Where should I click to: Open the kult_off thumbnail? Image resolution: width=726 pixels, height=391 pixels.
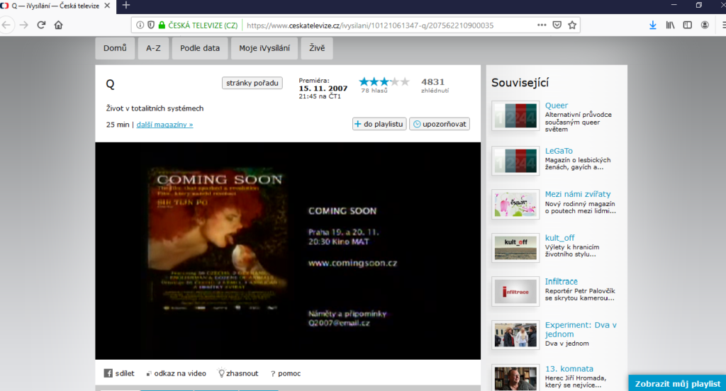click(x=515, y=247)
